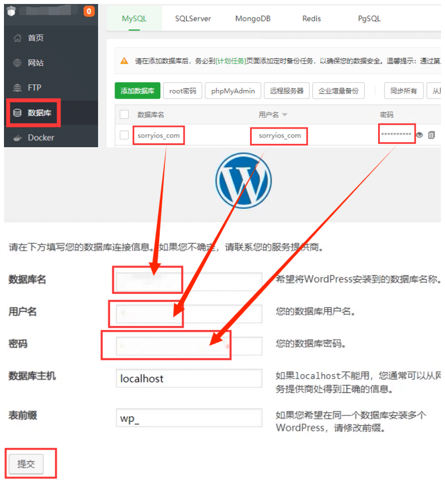Click the globe icon beside 网站
Image resolution: width=445 pixels, height=488 pixels.
pos(18,63)
